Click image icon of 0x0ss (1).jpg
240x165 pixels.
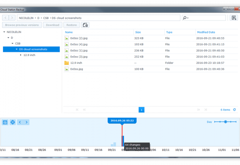[67, 50]
